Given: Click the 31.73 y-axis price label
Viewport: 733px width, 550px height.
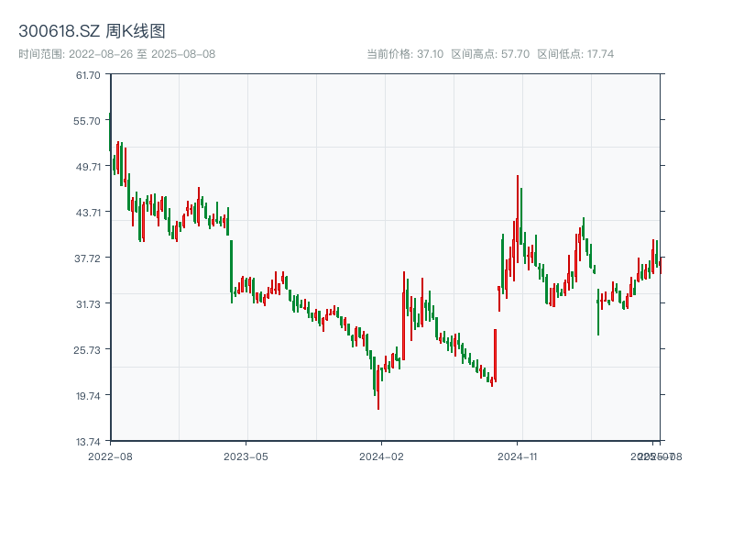Looking at the screenshot, I should (89, 304).
